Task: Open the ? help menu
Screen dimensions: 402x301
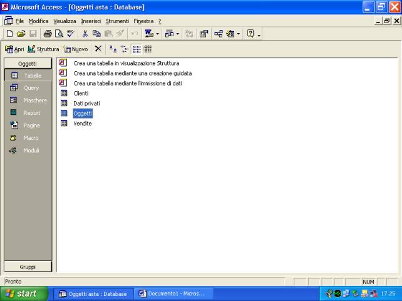Action: point(160,21)
